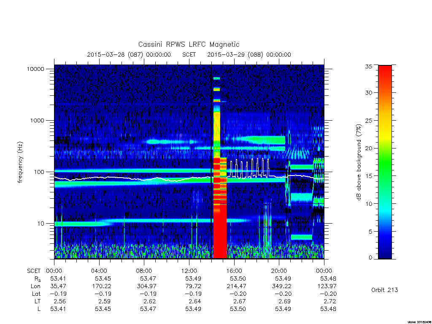Click the Lon value '123.97'
Screen dimensions: 432x324
[x=327, y=286]
